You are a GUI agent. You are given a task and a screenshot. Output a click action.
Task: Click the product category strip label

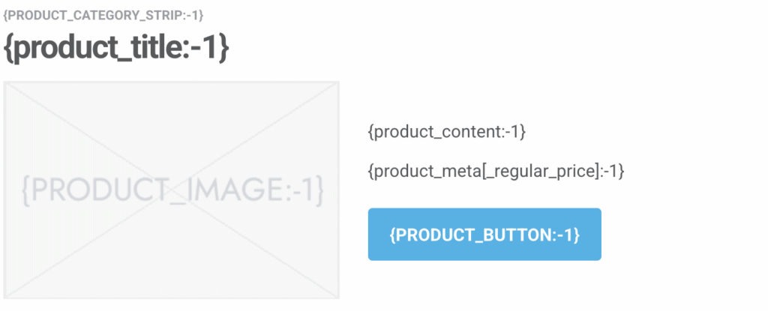[x=103, y=15]
